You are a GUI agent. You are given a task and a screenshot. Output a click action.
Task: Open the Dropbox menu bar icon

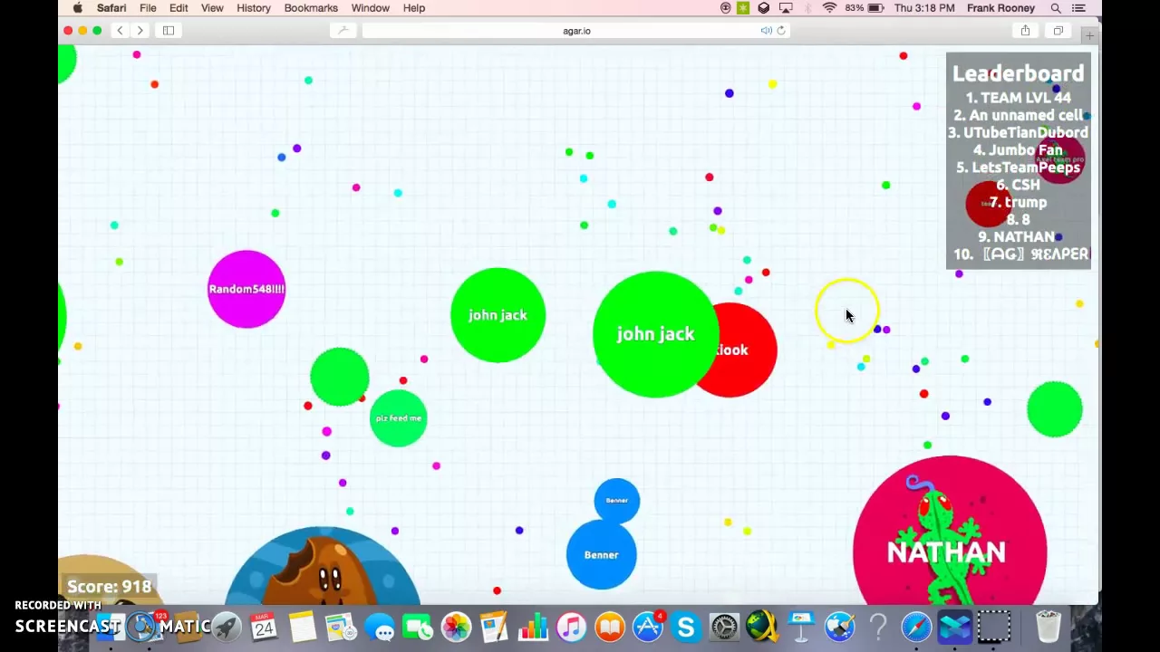pyautogui.click(x=764, y=8)
